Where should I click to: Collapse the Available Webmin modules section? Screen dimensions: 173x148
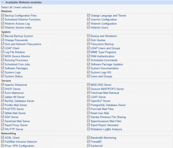click(x=3, y=2)
